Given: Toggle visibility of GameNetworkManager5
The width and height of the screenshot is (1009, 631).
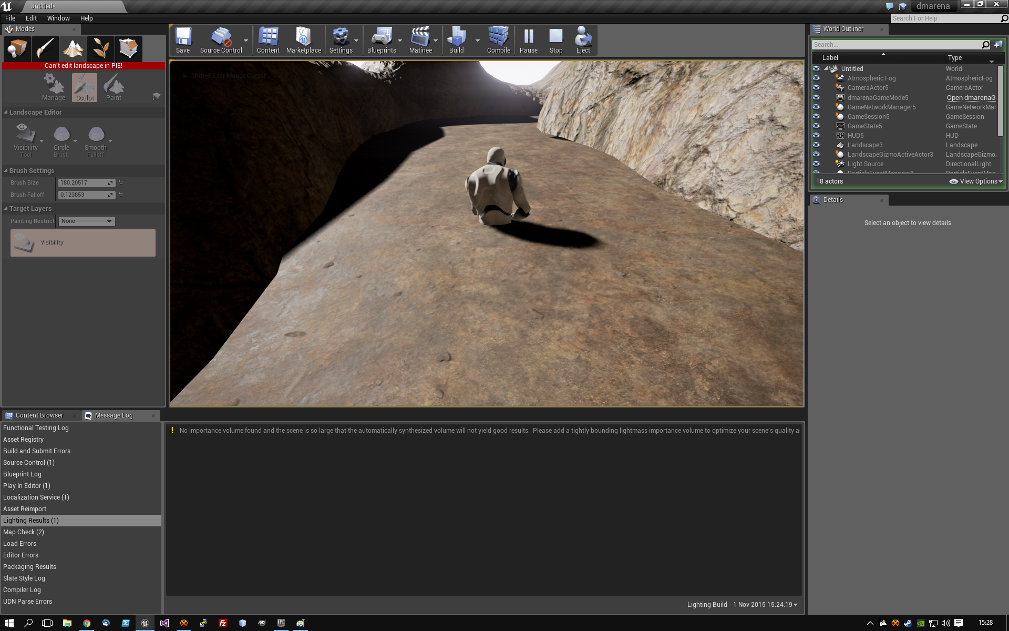Looking at the screenshot, I should click(x=816, y=107).
